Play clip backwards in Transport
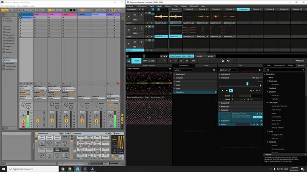 tap(223, 90)
